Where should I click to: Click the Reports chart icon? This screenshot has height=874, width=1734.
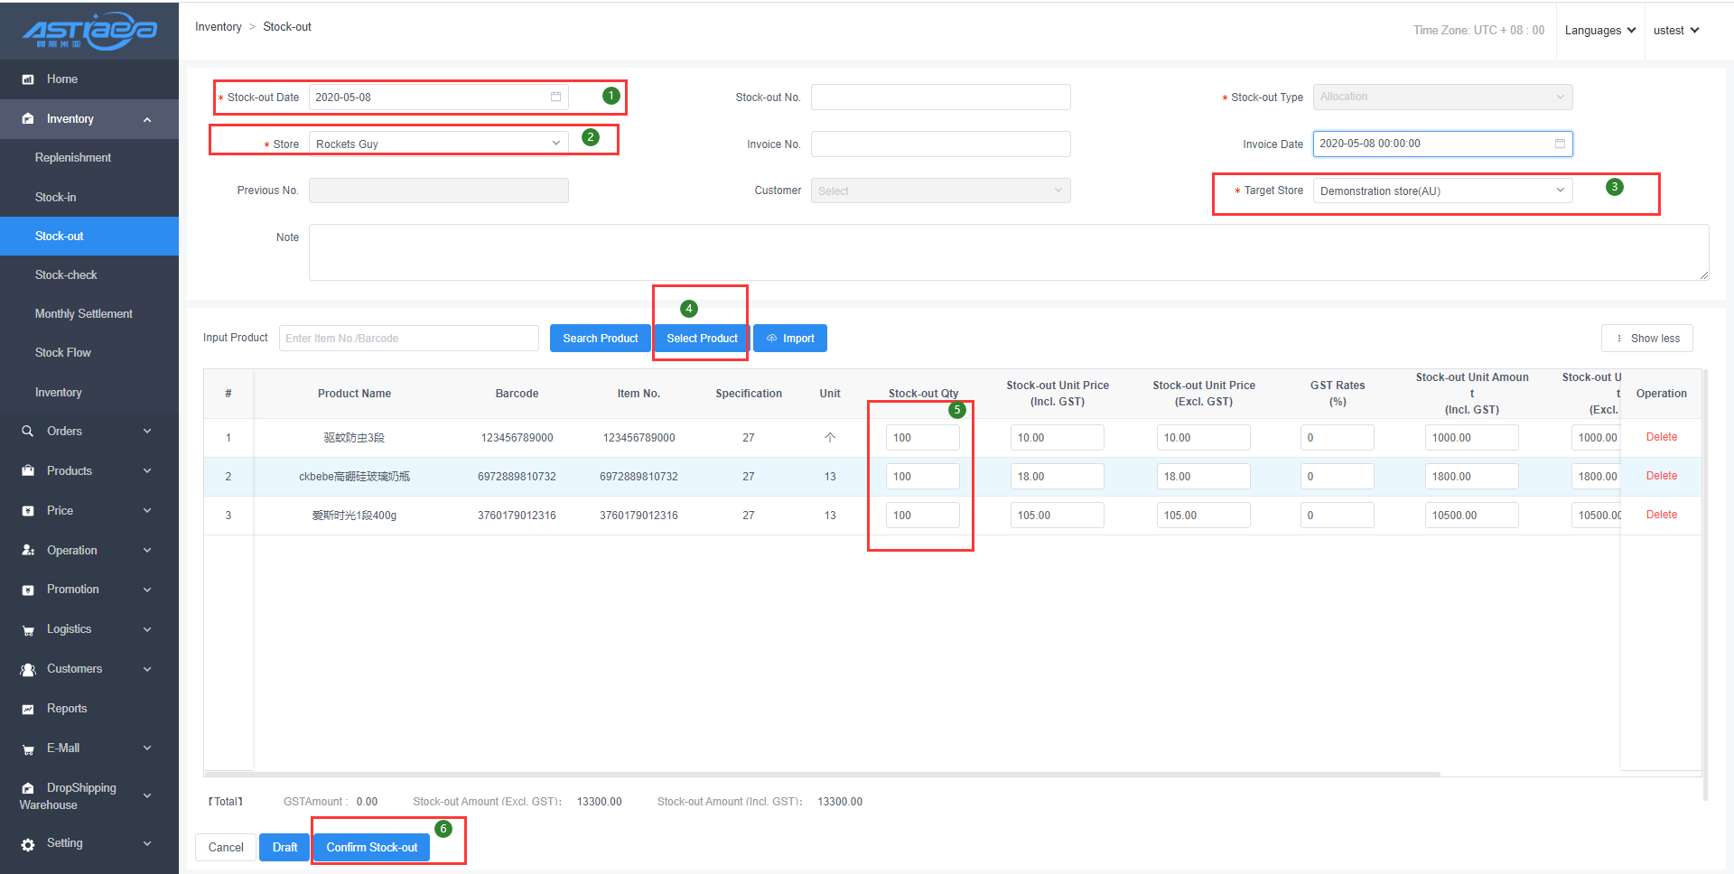pos(28,709)
